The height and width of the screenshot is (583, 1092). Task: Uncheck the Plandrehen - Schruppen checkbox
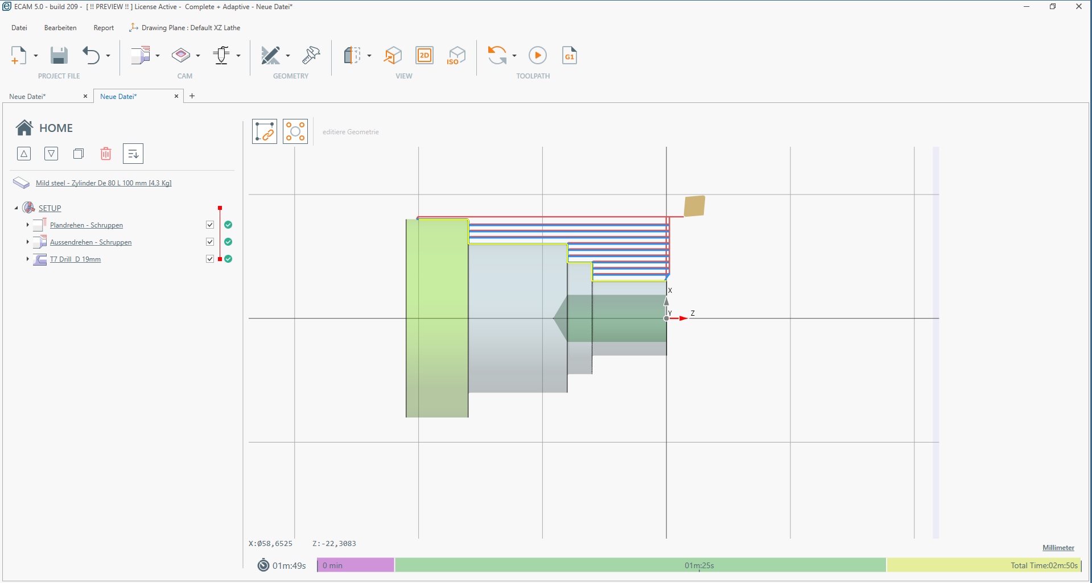click(x=210, y=225)
